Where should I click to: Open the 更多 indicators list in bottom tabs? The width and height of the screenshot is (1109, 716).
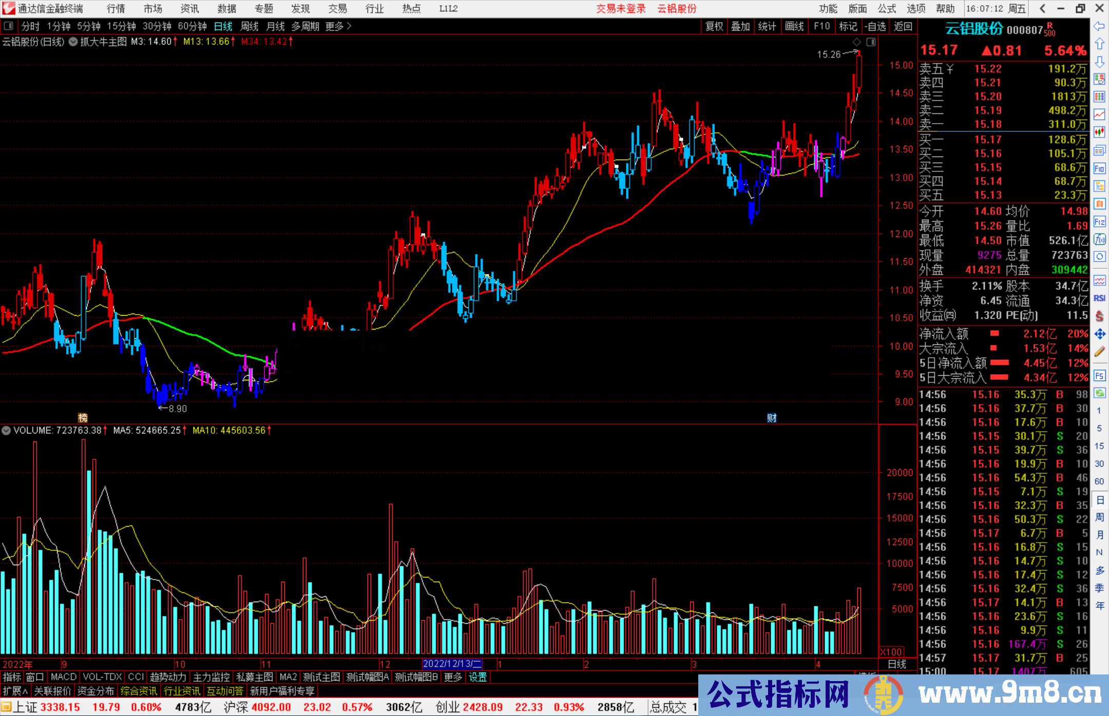point(453,677)
